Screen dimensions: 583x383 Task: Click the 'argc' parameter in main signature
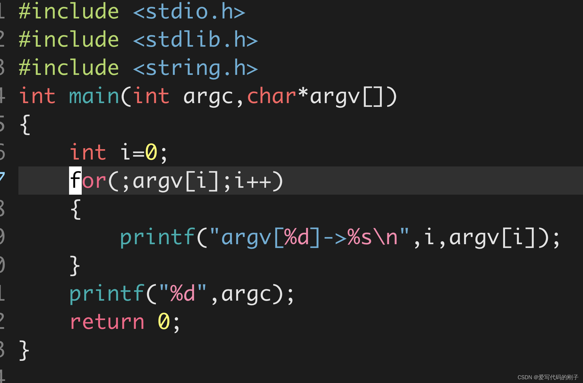tap(208, 97)
